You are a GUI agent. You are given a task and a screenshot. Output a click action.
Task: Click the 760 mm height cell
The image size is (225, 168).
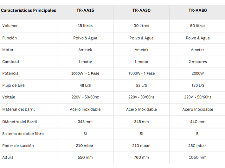pos(141,157)
